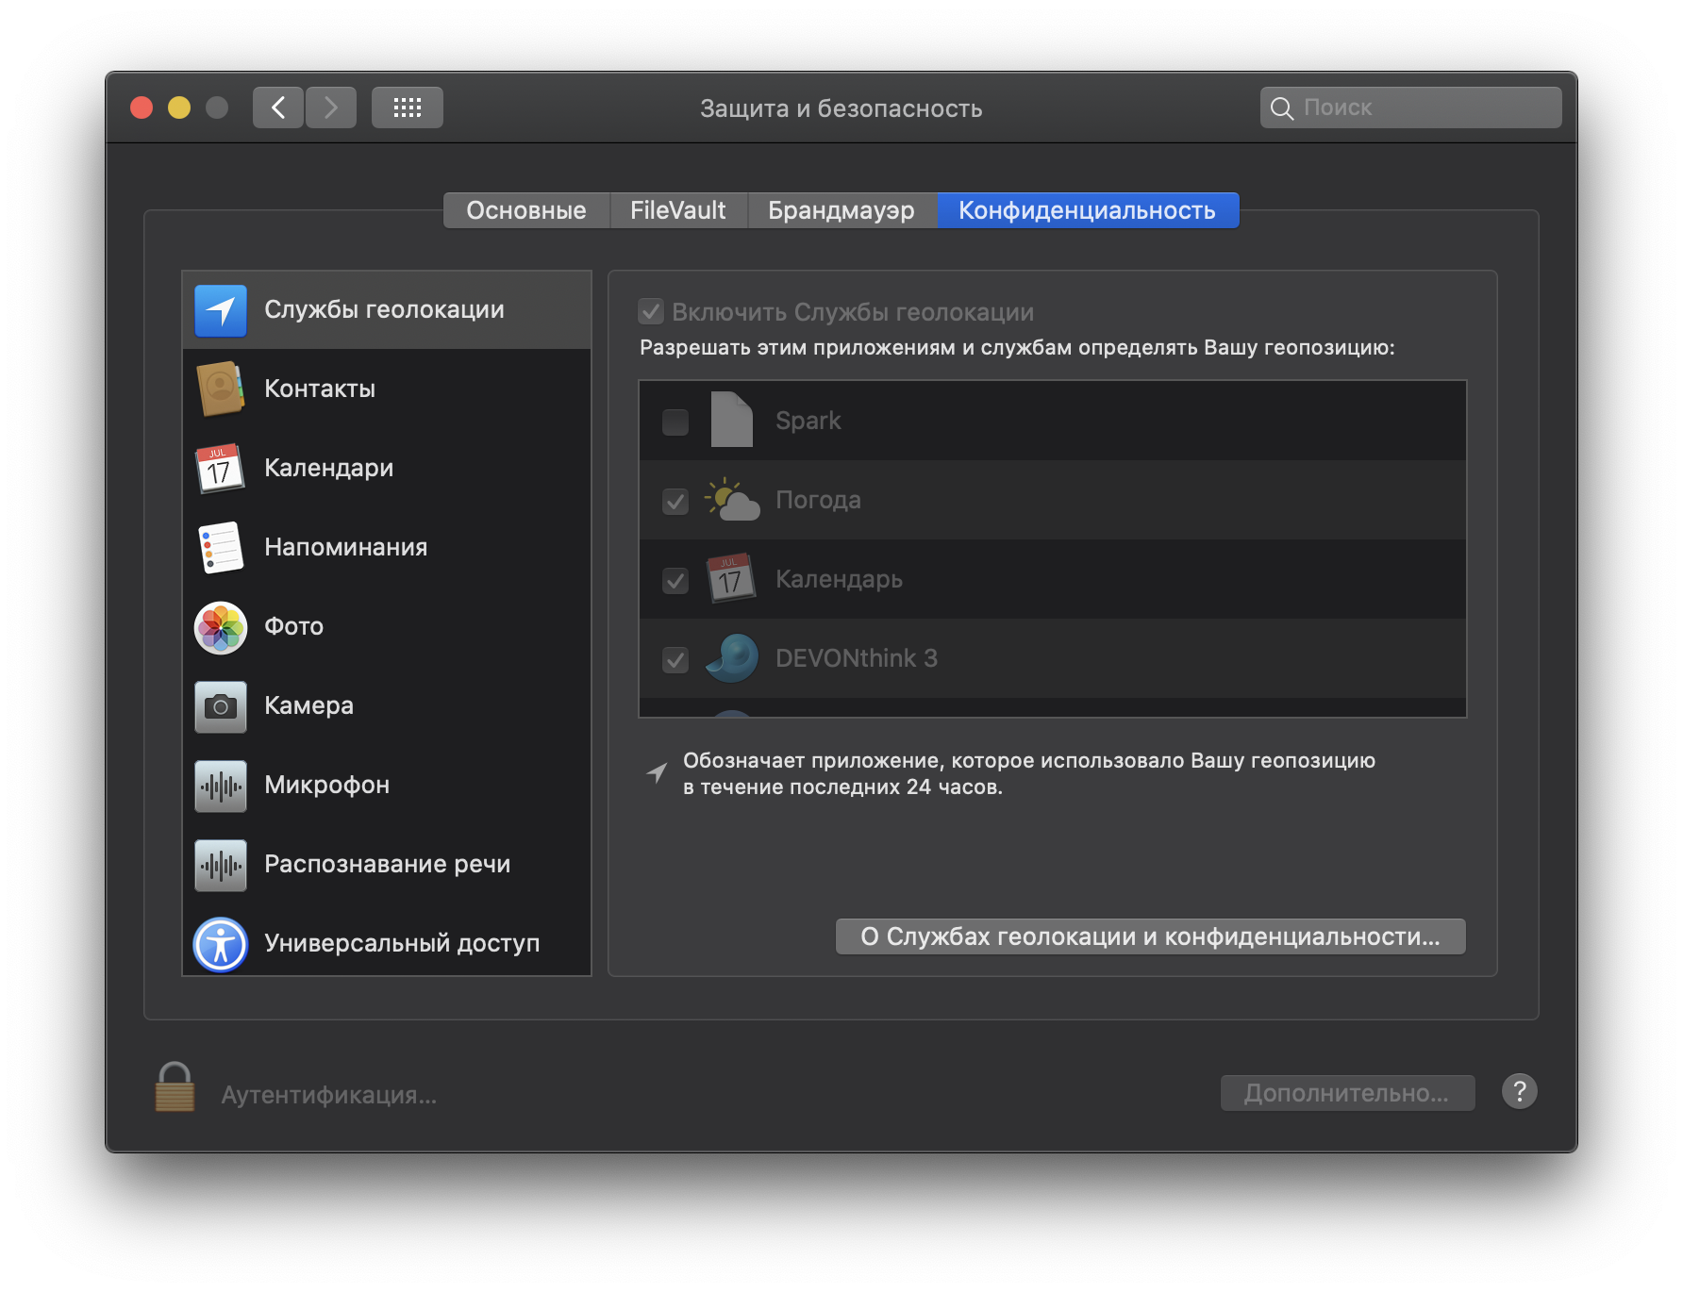Click the Camera icon in sidebar

(221, 706)
